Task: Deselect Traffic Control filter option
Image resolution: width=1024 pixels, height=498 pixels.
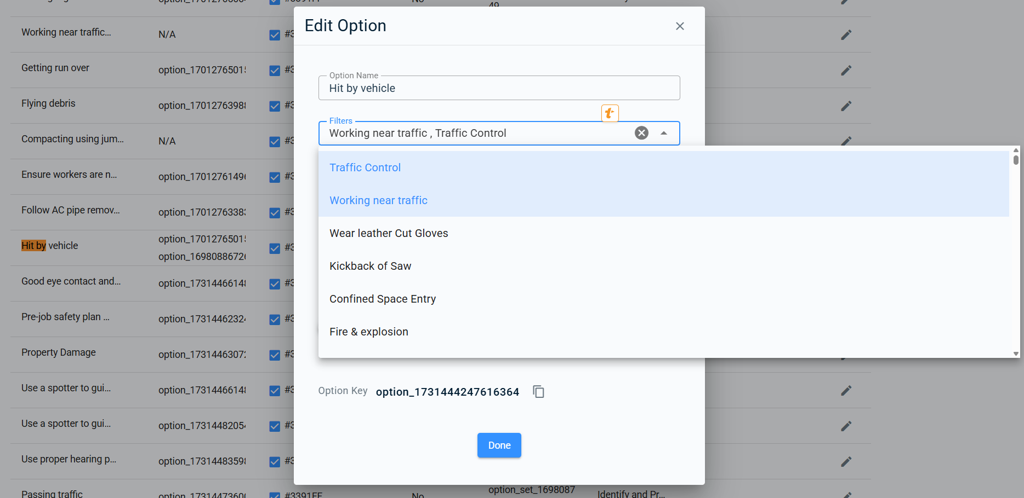Action: click(x=365, y=167)
